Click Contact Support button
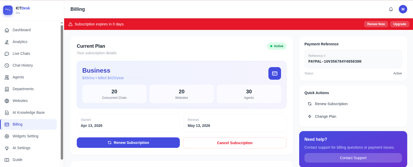This screenshot has width=413, height=167. pos(353,158)
